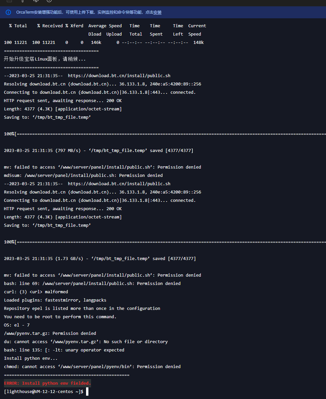The width and height of the screenshot is (326, 399).
Task: Click the md5sum Permission denied line
Action: pos(83,176)
